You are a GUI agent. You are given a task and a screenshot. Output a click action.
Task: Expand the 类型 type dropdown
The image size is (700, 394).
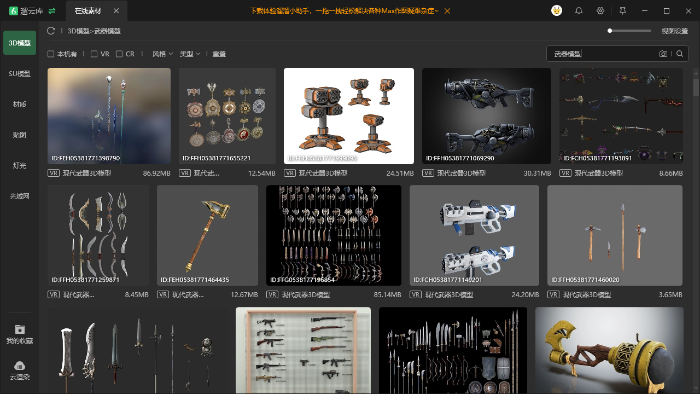190,54
